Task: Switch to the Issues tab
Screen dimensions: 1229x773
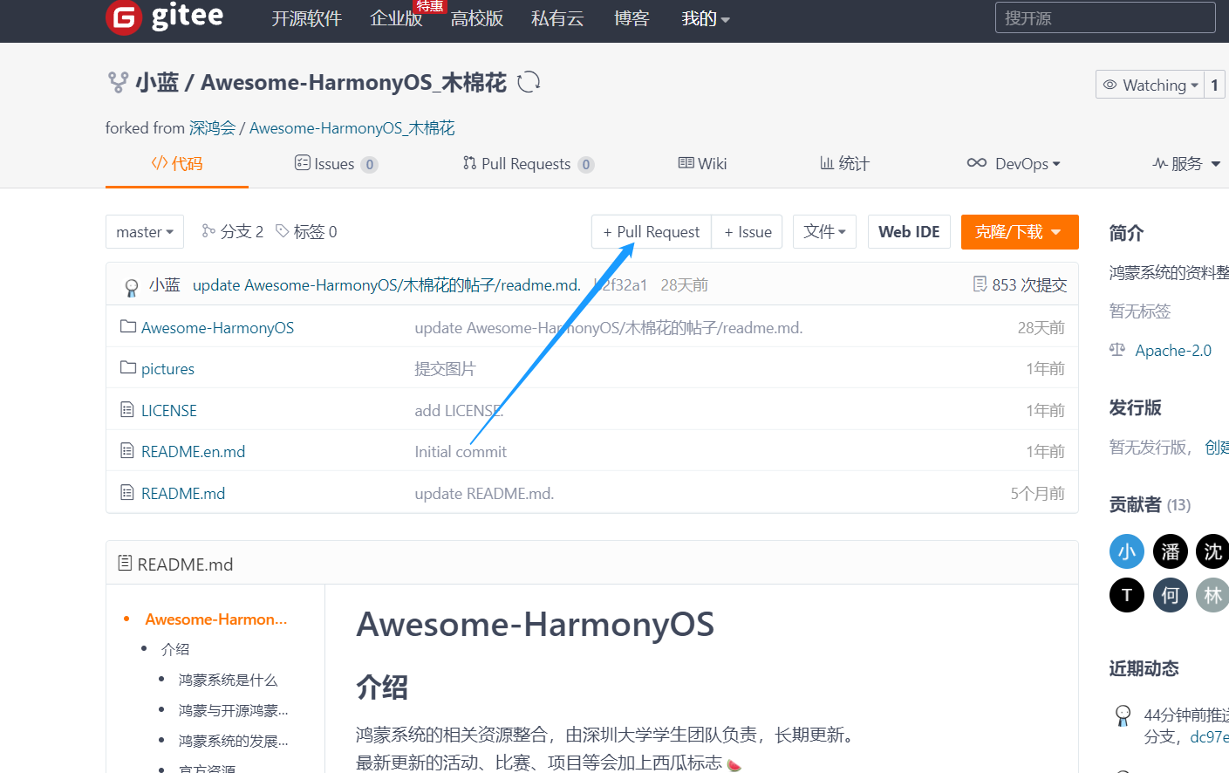Action: (336, 163)
